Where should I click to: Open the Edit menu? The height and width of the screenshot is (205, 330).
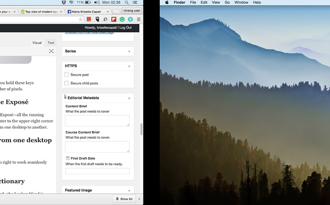tap(204, 3)
